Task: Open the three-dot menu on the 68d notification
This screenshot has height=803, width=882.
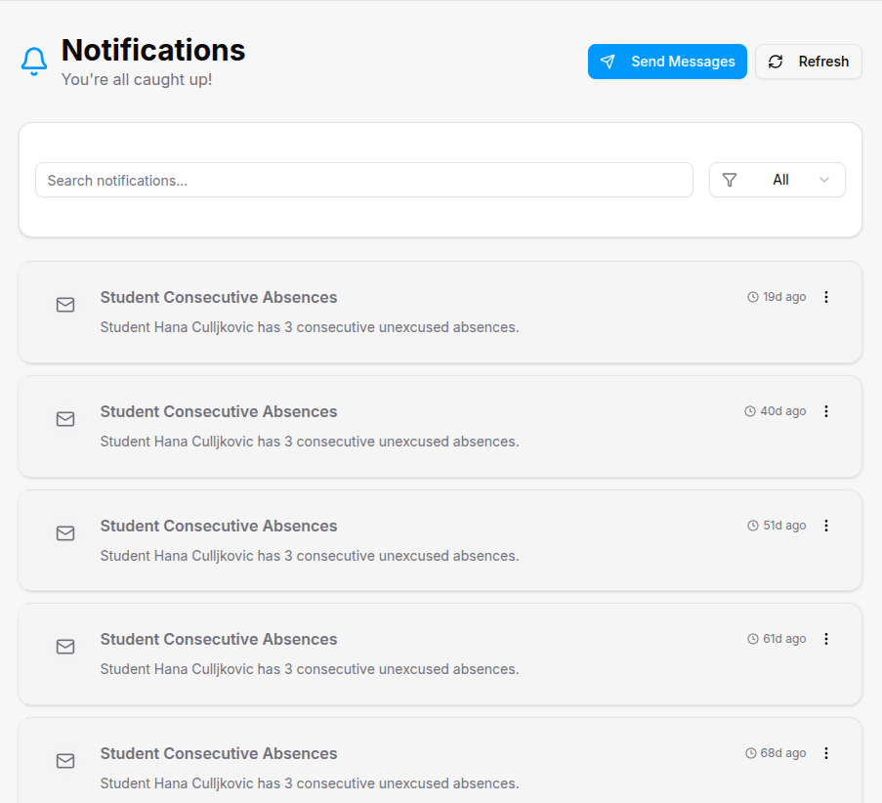Action: tap(826, 753)
